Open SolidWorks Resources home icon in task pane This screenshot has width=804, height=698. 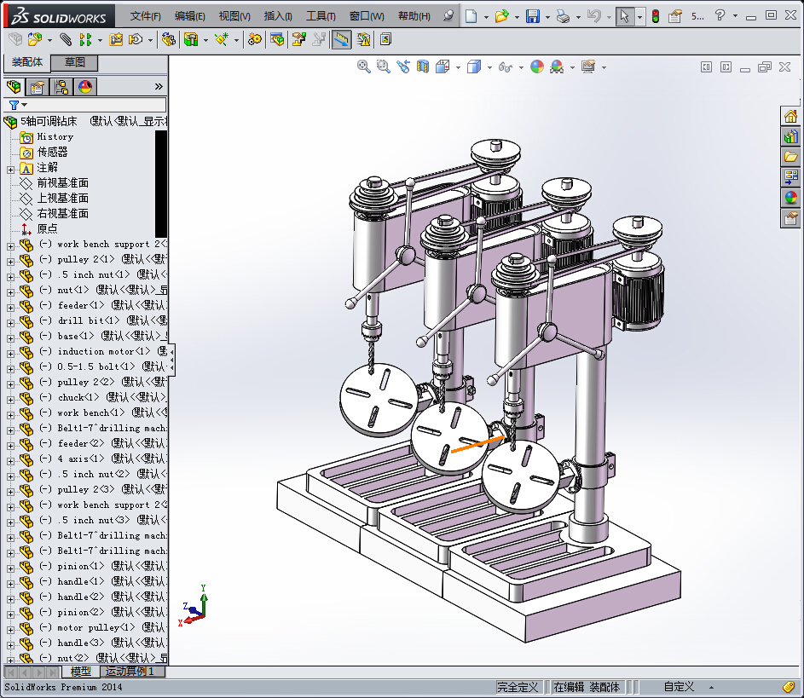tap(790, 116)
